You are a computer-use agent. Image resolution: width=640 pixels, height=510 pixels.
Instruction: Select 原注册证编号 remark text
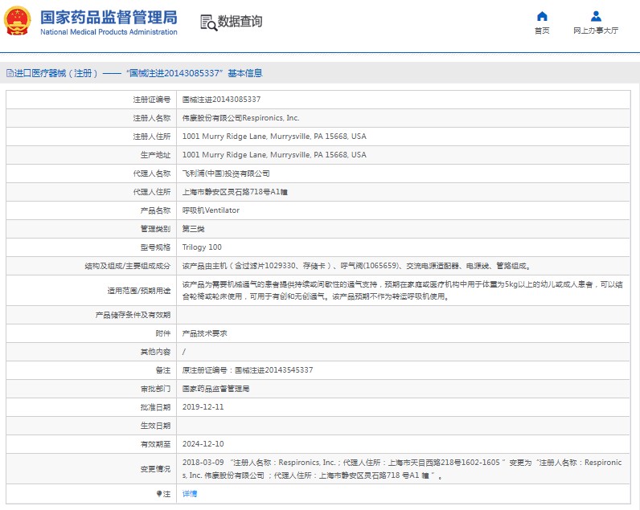click(x=248, y=370)
